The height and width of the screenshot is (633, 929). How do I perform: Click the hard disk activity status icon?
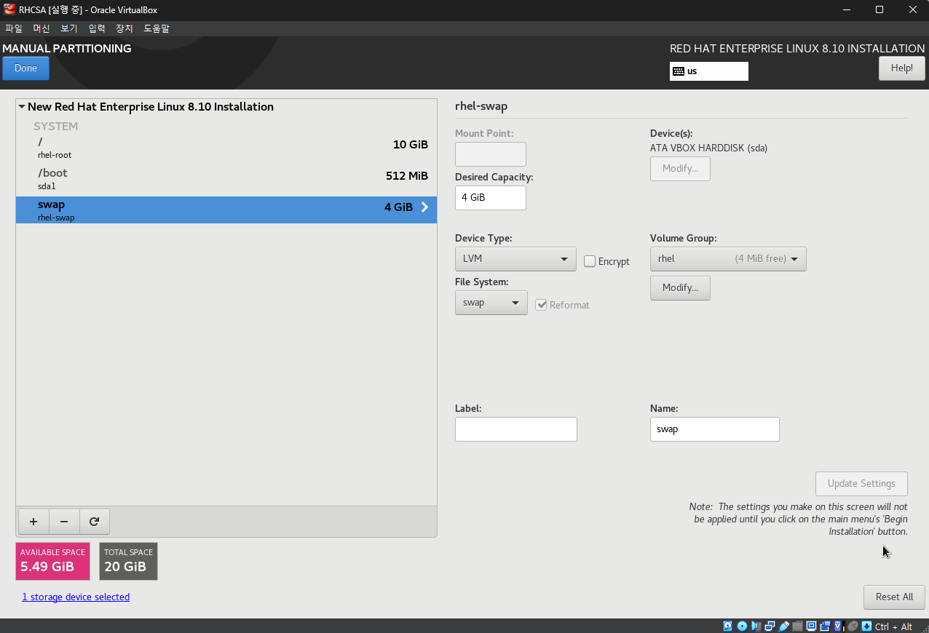pyautogui.click(x=728, y=626)
